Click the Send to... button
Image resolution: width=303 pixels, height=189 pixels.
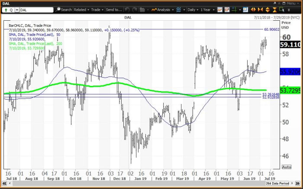click(114, 9)
